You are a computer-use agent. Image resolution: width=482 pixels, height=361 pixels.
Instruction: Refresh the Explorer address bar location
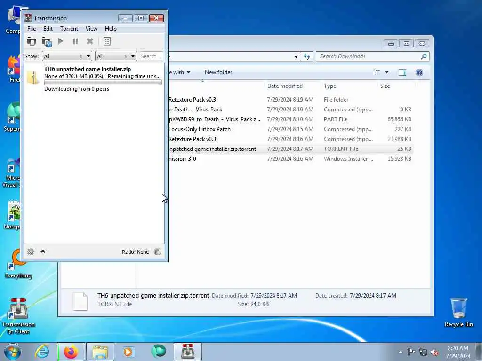pyautogui.click(x=307, y=56)
